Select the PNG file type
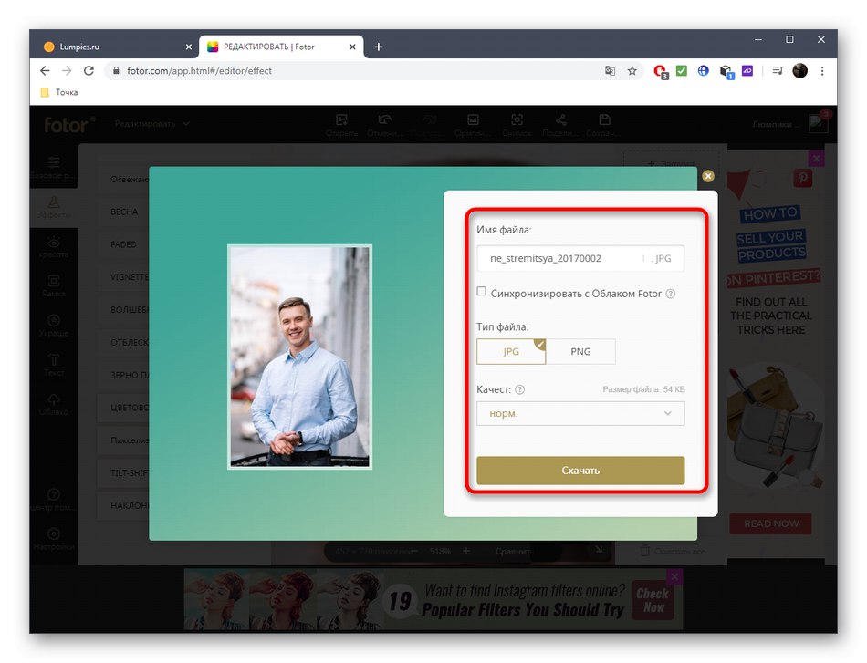Viewport: 867px width, 663px height. pyautogui.click(x=580, y=351)
